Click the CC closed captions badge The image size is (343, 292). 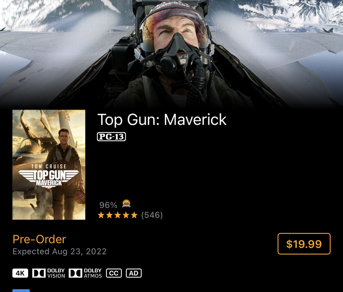[x=114, y=273]
